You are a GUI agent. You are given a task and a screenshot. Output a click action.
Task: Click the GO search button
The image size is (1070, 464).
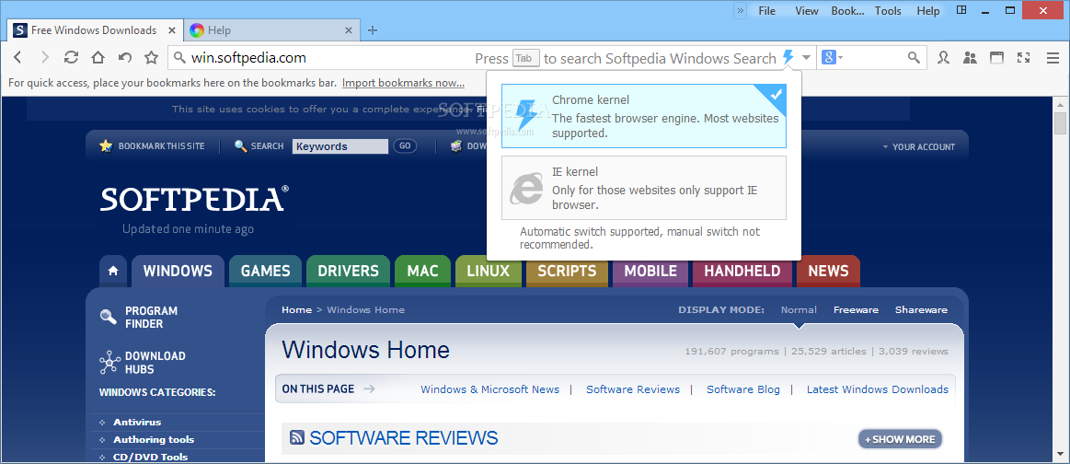pyautogui.click(x=405, y=146)
